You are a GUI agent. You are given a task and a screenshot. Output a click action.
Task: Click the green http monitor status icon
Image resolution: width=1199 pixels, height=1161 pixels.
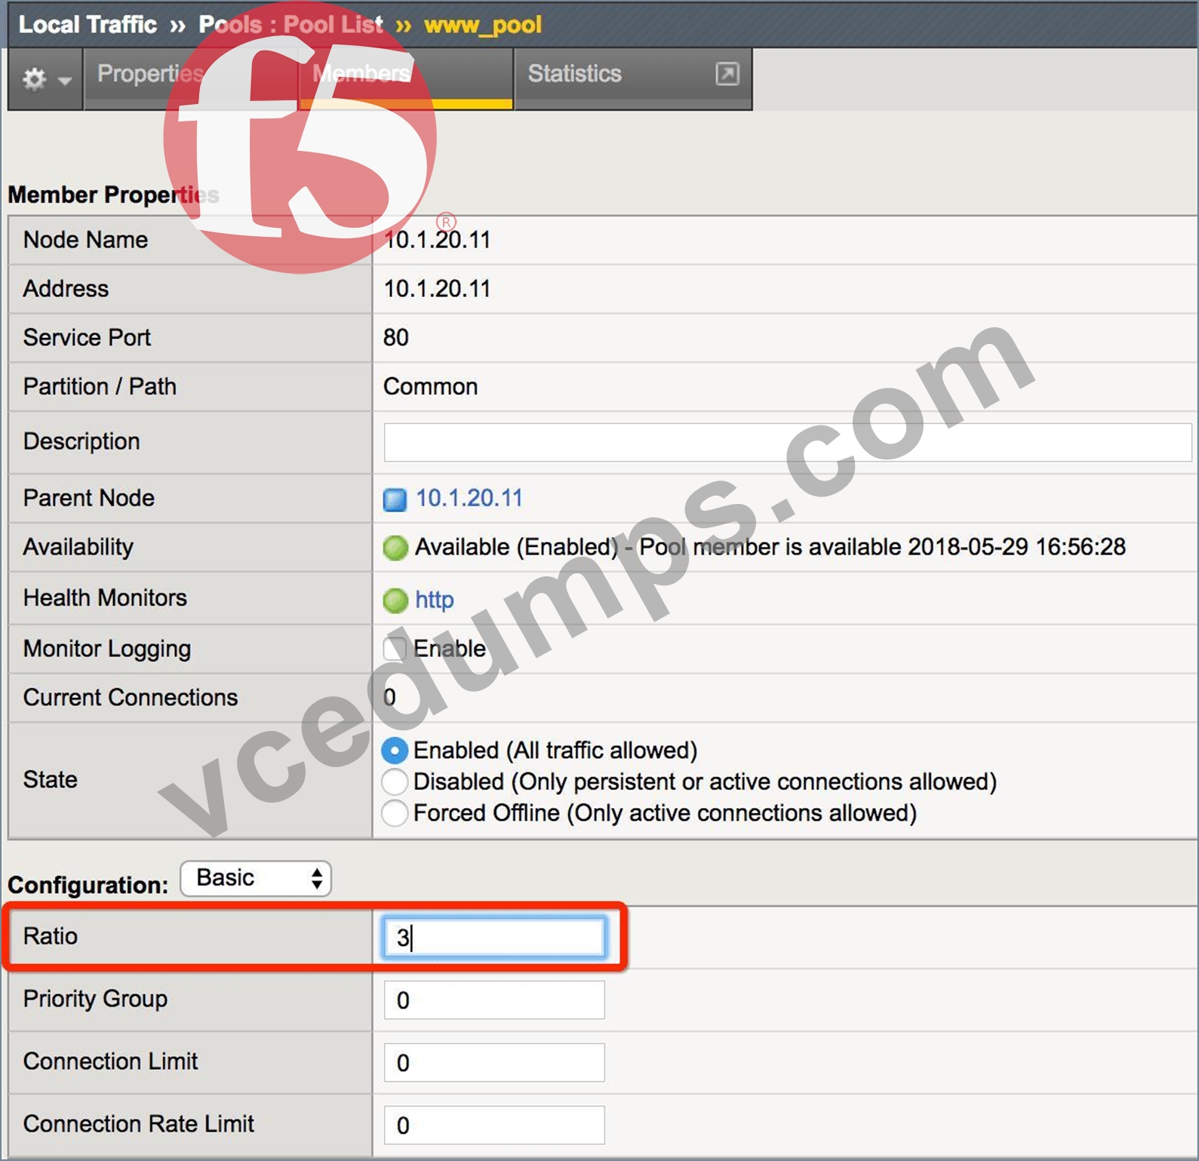click(395, 600)
